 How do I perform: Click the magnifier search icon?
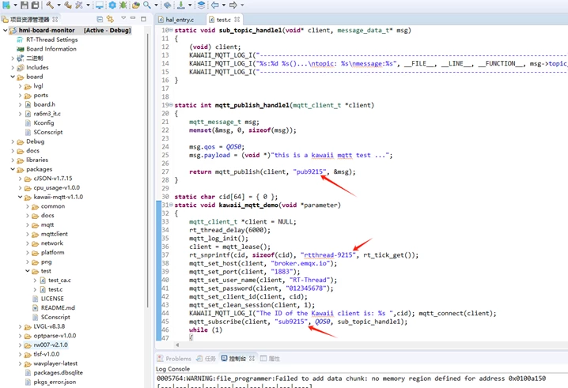point(146,5)
